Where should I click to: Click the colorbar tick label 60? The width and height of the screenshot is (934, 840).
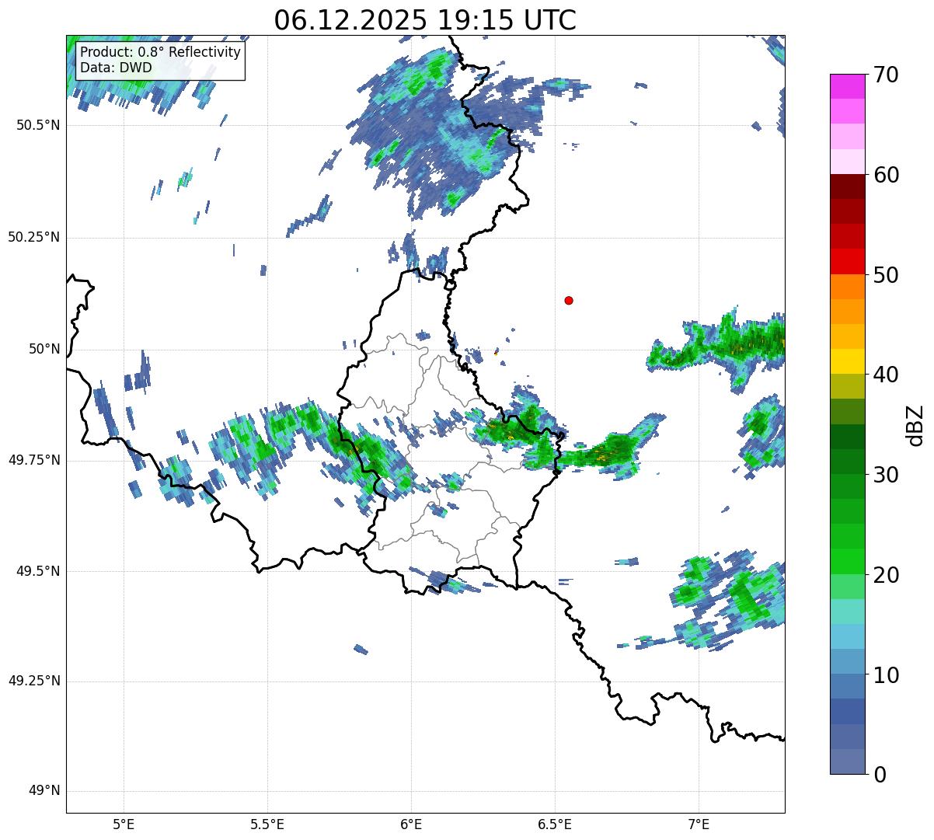(886, 175)
